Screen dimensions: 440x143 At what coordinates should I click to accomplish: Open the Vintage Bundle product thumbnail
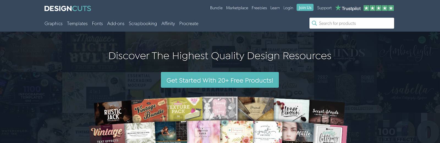click(x=150, y=111)
